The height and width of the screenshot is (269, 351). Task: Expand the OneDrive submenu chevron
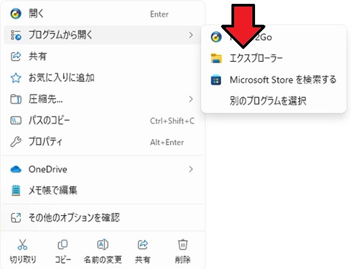tap(190, 170)
